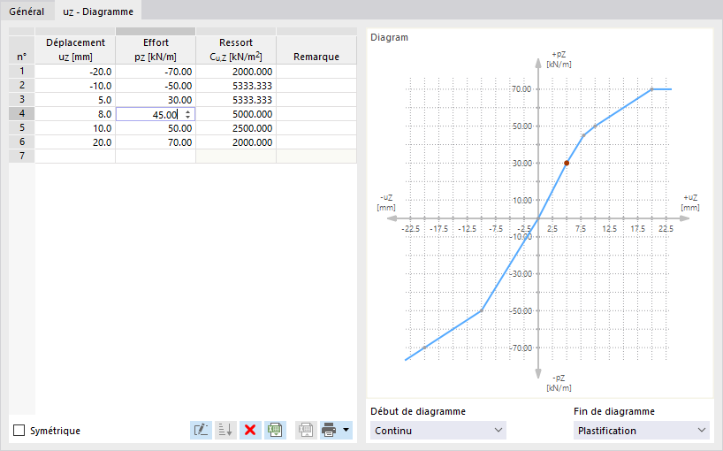Click effort cell 30.00 in row 3
This screenshot has width=723, height=451.
[x=156, y=100]
